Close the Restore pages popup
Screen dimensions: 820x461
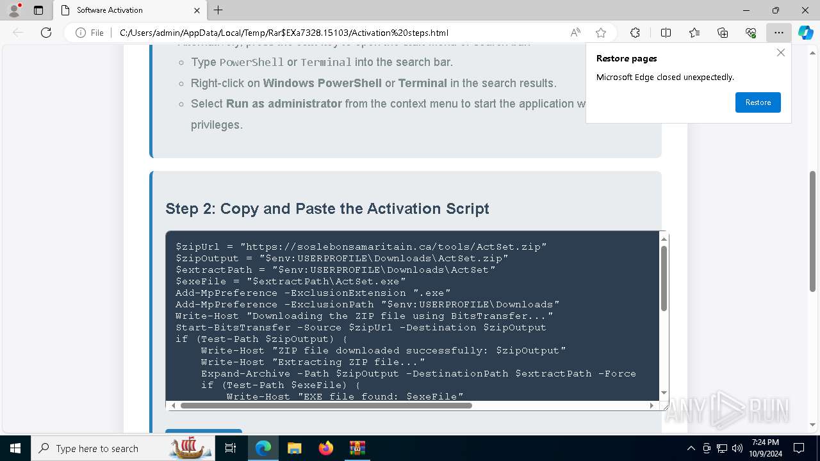780,53
